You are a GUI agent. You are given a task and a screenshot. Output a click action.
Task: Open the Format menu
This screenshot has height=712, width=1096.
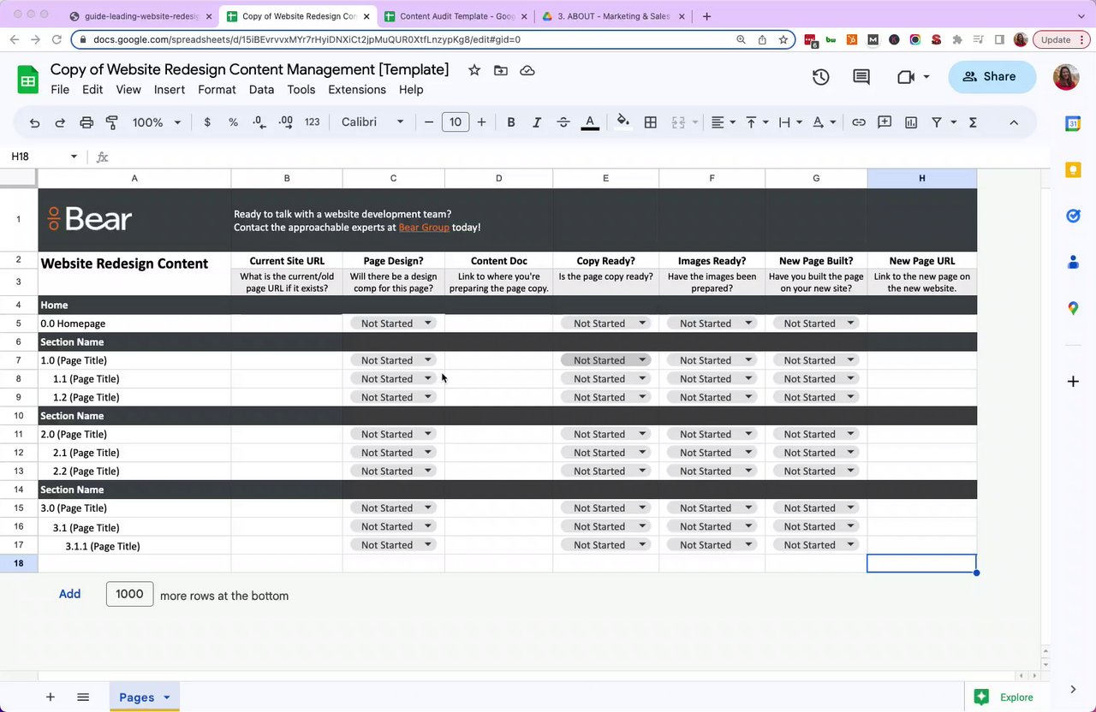point(217,90)
